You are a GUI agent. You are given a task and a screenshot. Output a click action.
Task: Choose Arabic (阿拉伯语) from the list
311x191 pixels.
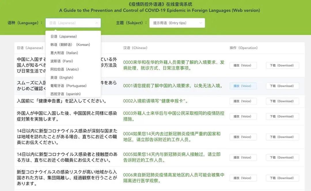[x=65, y=69]
